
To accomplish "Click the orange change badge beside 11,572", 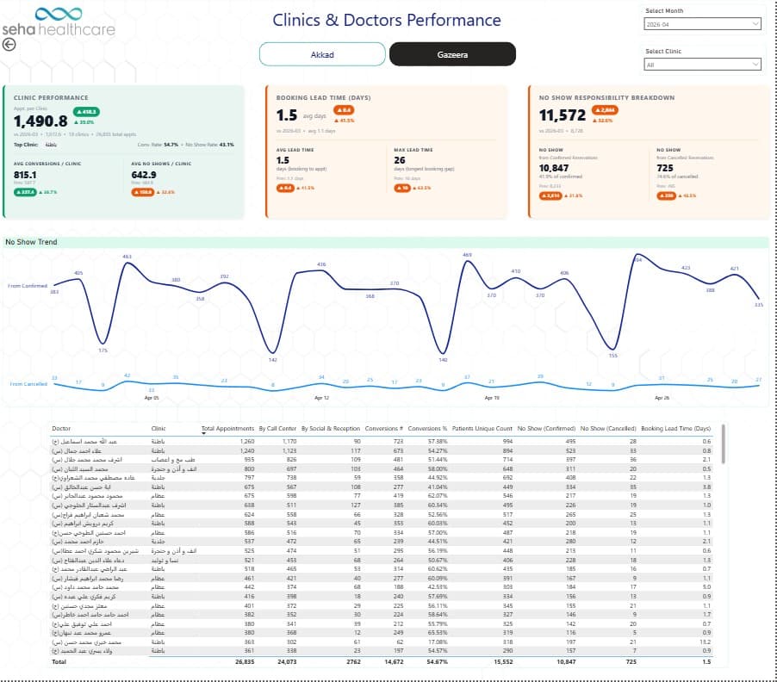I will pos(604,110).
